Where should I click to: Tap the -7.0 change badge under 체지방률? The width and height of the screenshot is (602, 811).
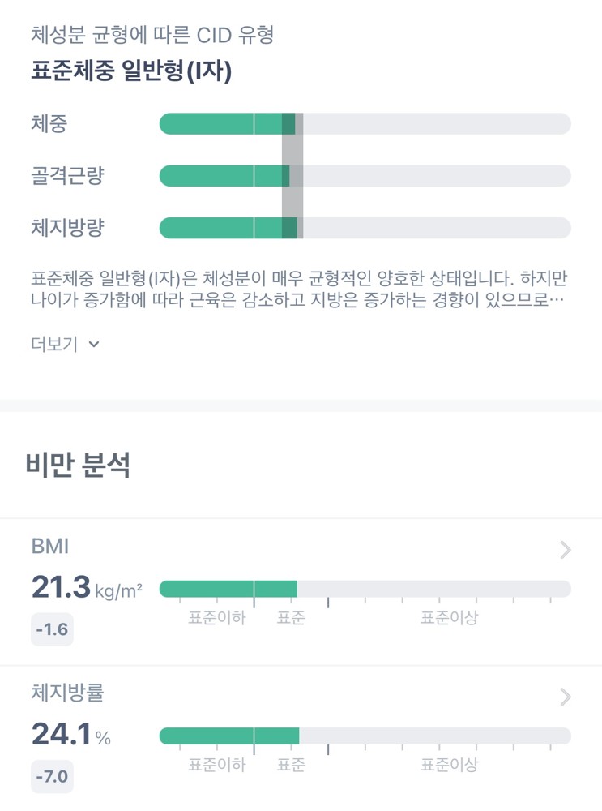(x=52, y=778)
